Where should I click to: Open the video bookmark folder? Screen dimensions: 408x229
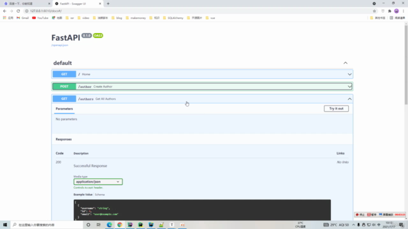click(84, 18)
